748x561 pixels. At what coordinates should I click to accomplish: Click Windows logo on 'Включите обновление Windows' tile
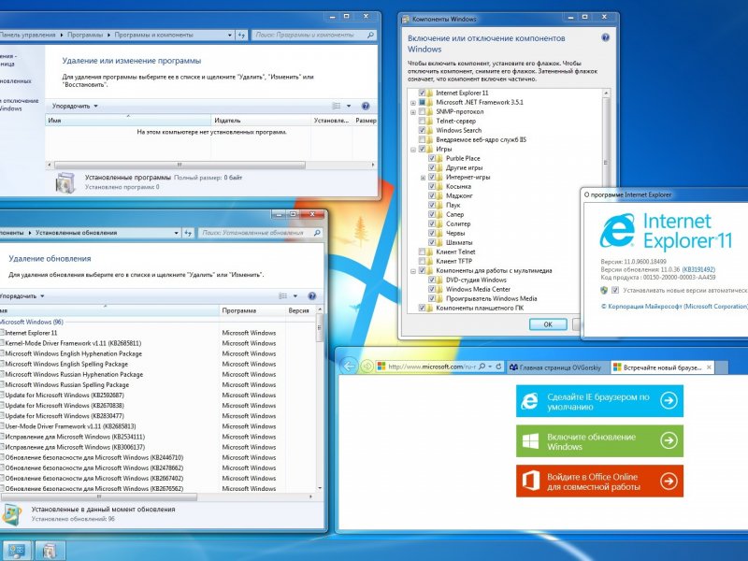[530, 440]
